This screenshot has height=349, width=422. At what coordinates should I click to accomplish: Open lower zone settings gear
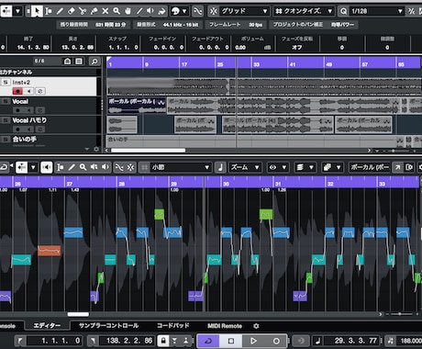point(256,326)
